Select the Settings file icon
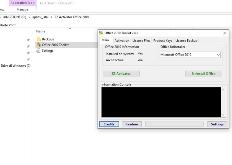 pyautogui.click(x=38, y=51)
